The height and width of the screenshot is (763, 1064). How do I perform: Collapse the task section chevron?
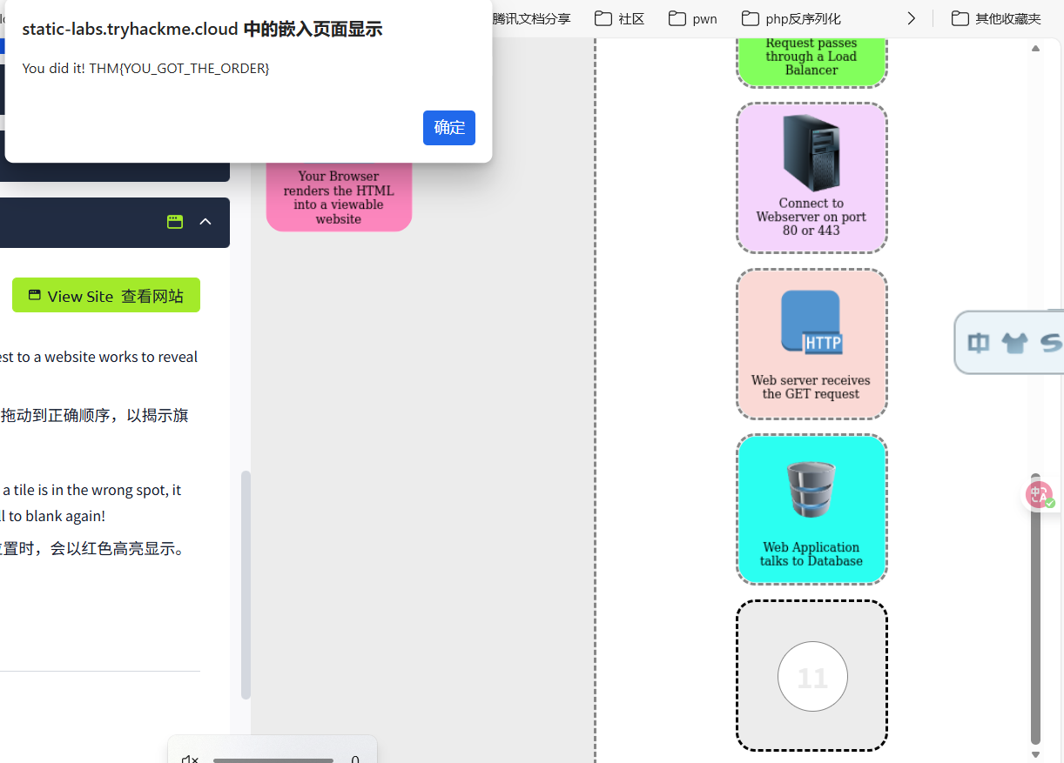pos(205,222)
